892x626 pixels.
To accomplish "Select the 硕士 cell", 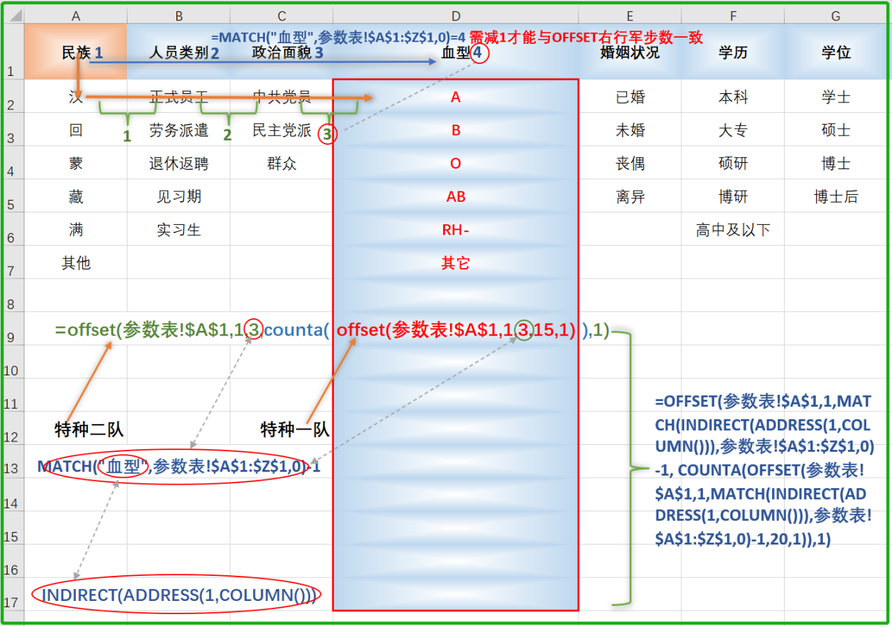I will coord(836,130).
